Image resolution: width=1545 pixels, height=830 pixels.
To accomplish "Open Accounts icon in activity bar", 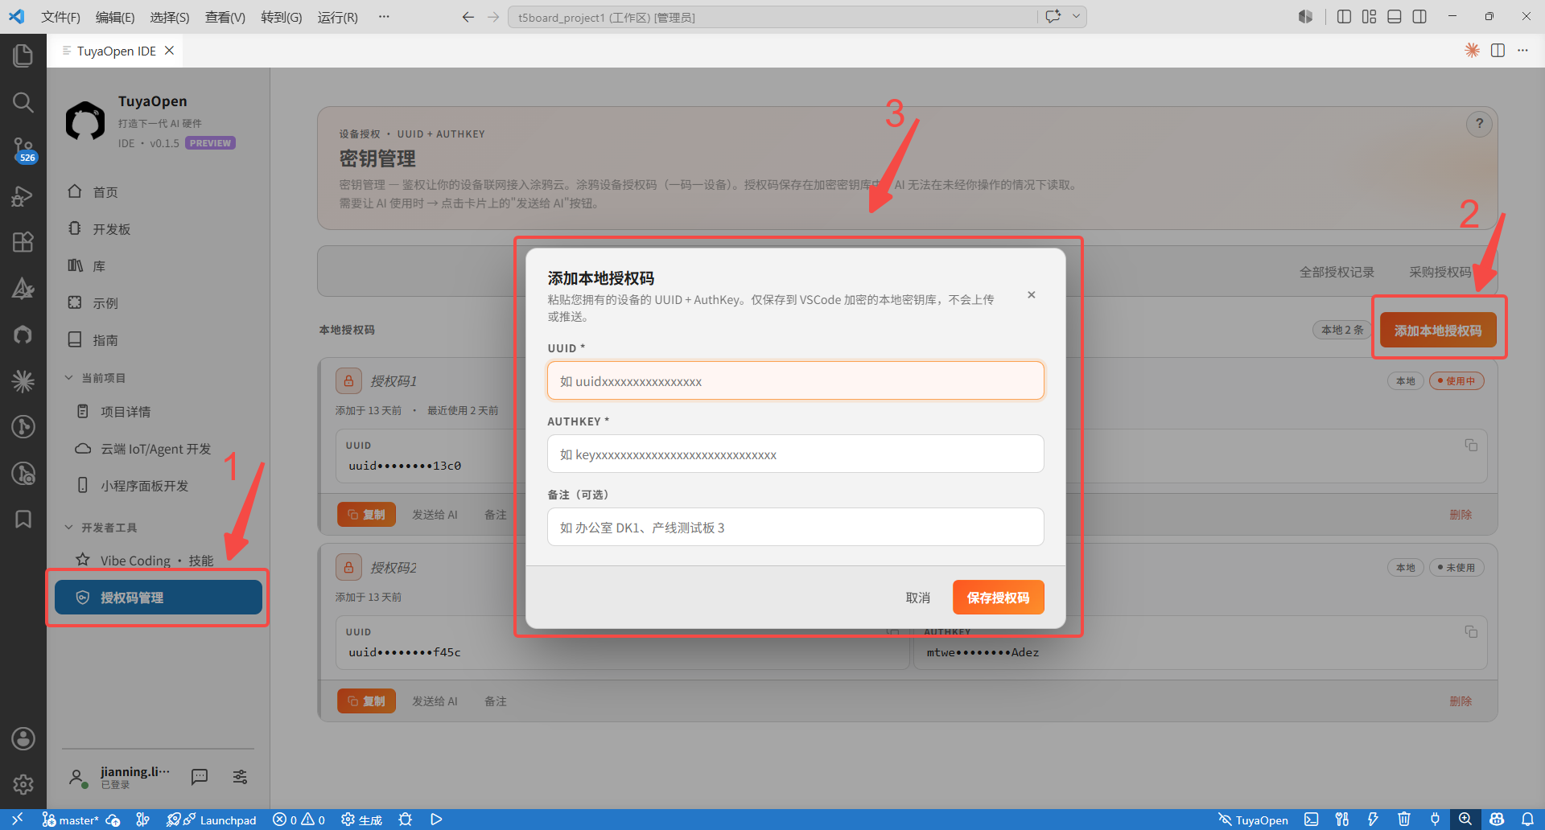I will click(x=23, y=738).
